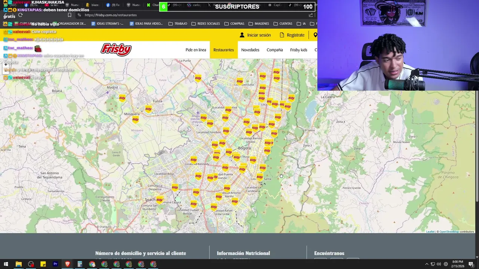
Task: Open Sticky Notes from the taskbar
Action: 43,264
